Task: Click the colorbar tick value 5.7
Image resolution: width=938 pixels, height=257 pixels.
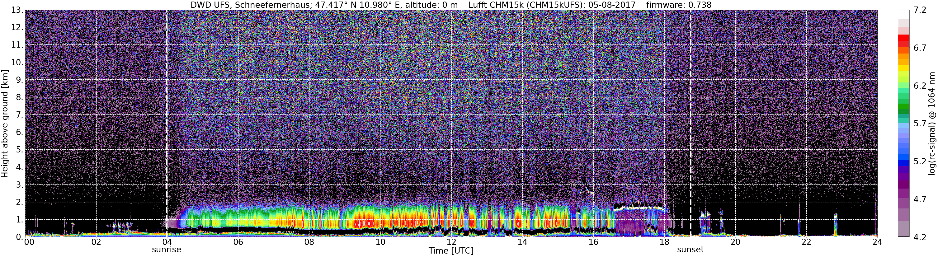Action: click(920, 124)
